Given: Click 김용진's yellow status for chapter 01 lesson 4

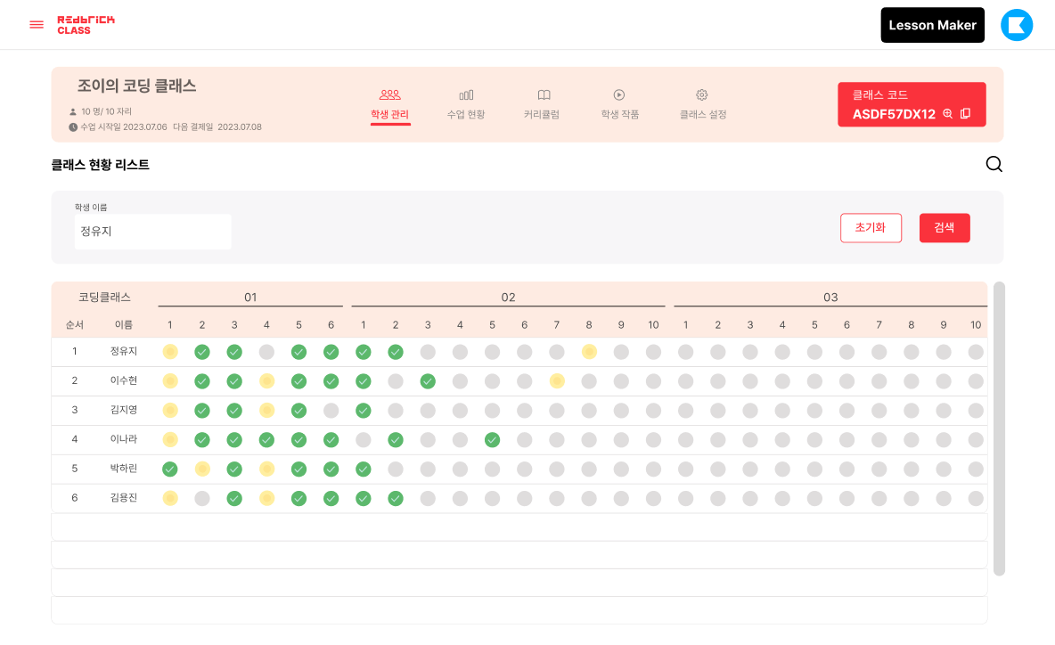Looking at the screenshot, I should tap(266, 498).
